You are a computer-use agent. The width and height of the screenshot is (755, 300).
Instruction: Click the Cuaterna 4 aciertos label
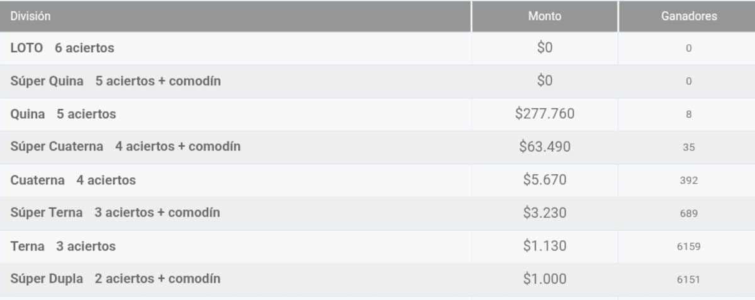click(x=73, y=181)
